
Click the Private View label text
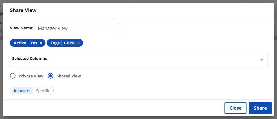coord(31,76)
